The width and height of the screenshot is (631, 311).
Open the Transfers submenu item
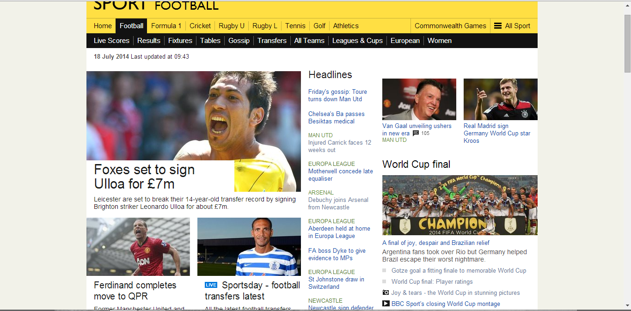(x=272, y=41)
